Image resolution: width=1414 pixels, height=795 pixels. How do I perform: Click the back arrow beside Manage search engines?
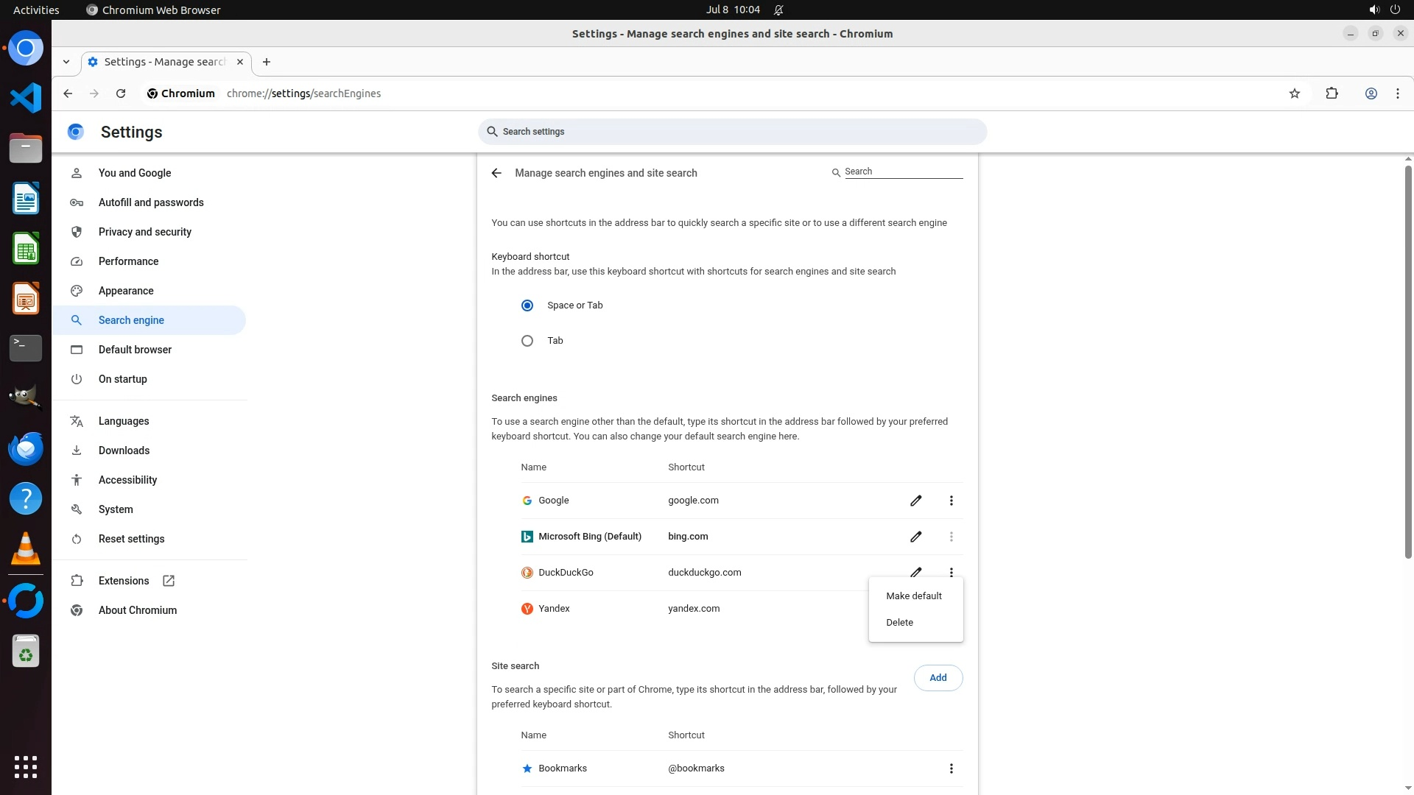point(496,173)
